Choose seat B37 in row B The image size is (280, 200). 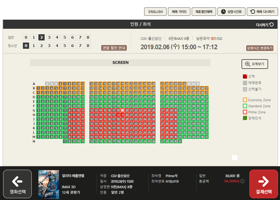(207, 88)
